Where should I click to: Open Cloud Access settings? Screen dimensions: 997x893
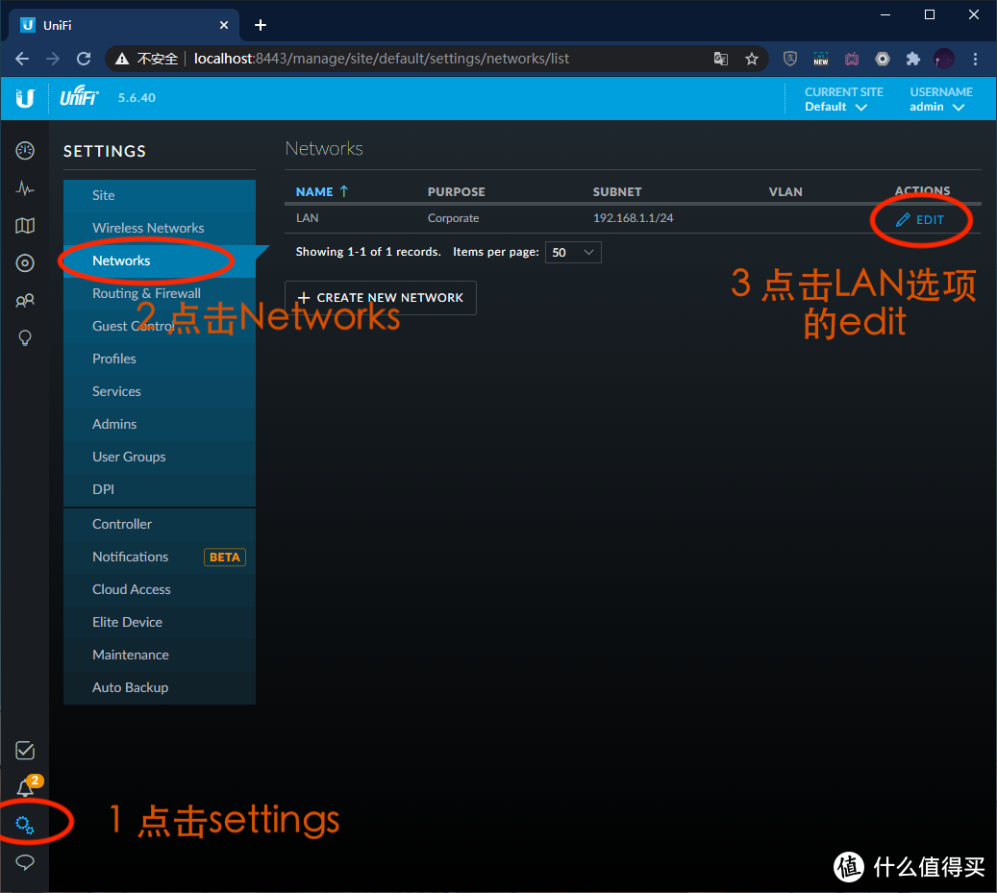[160, 590]
